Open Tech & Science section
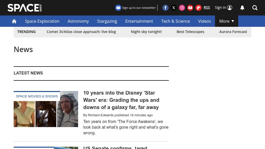Image resolution: width=265 pixels, height=149 pixels. pyautogui.click(x=175, y=21)
